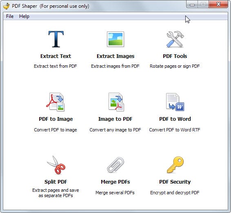Click the PDF to Word document icon

(175, 102)
